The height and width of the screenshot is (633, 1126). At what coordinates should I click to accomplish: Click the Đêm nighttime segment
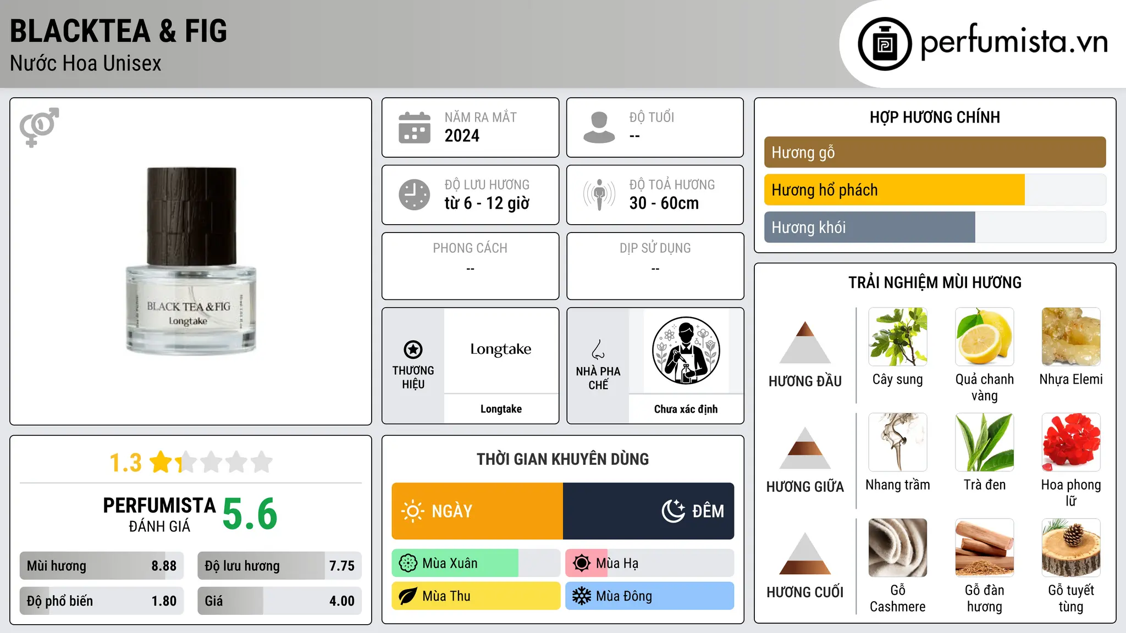tap(649, 511)
